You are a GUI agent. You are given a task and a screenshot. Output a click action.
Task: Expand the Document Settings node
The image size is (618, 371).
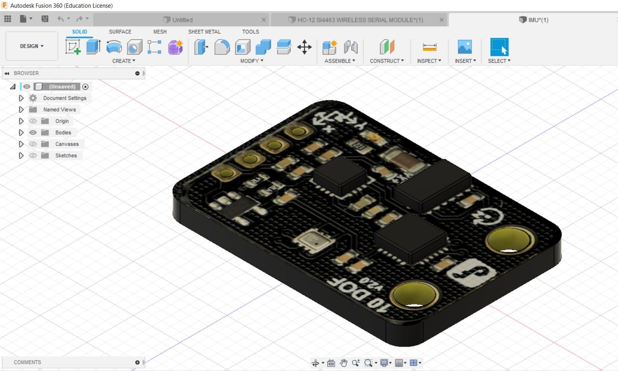pos(21,98)
